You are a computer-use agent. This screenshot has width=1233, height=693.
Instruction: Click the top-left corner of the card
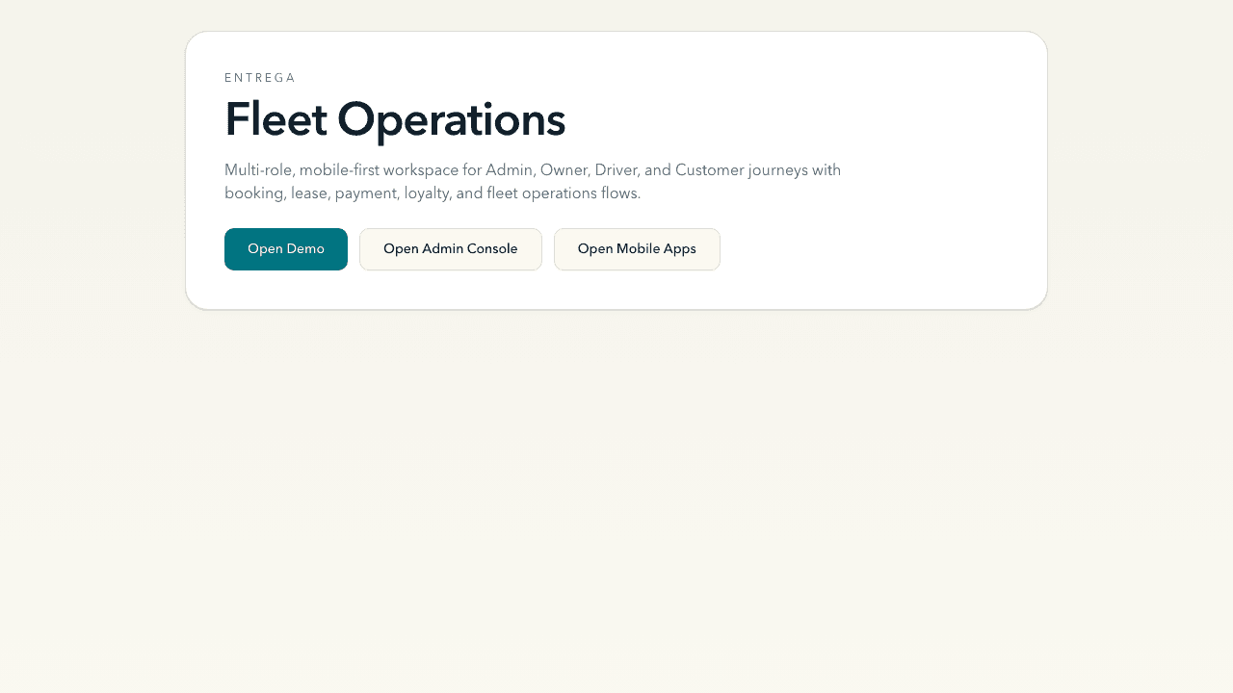click(x=197, y=41)
